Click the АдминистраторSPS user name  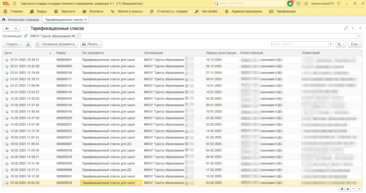[322, 4]
